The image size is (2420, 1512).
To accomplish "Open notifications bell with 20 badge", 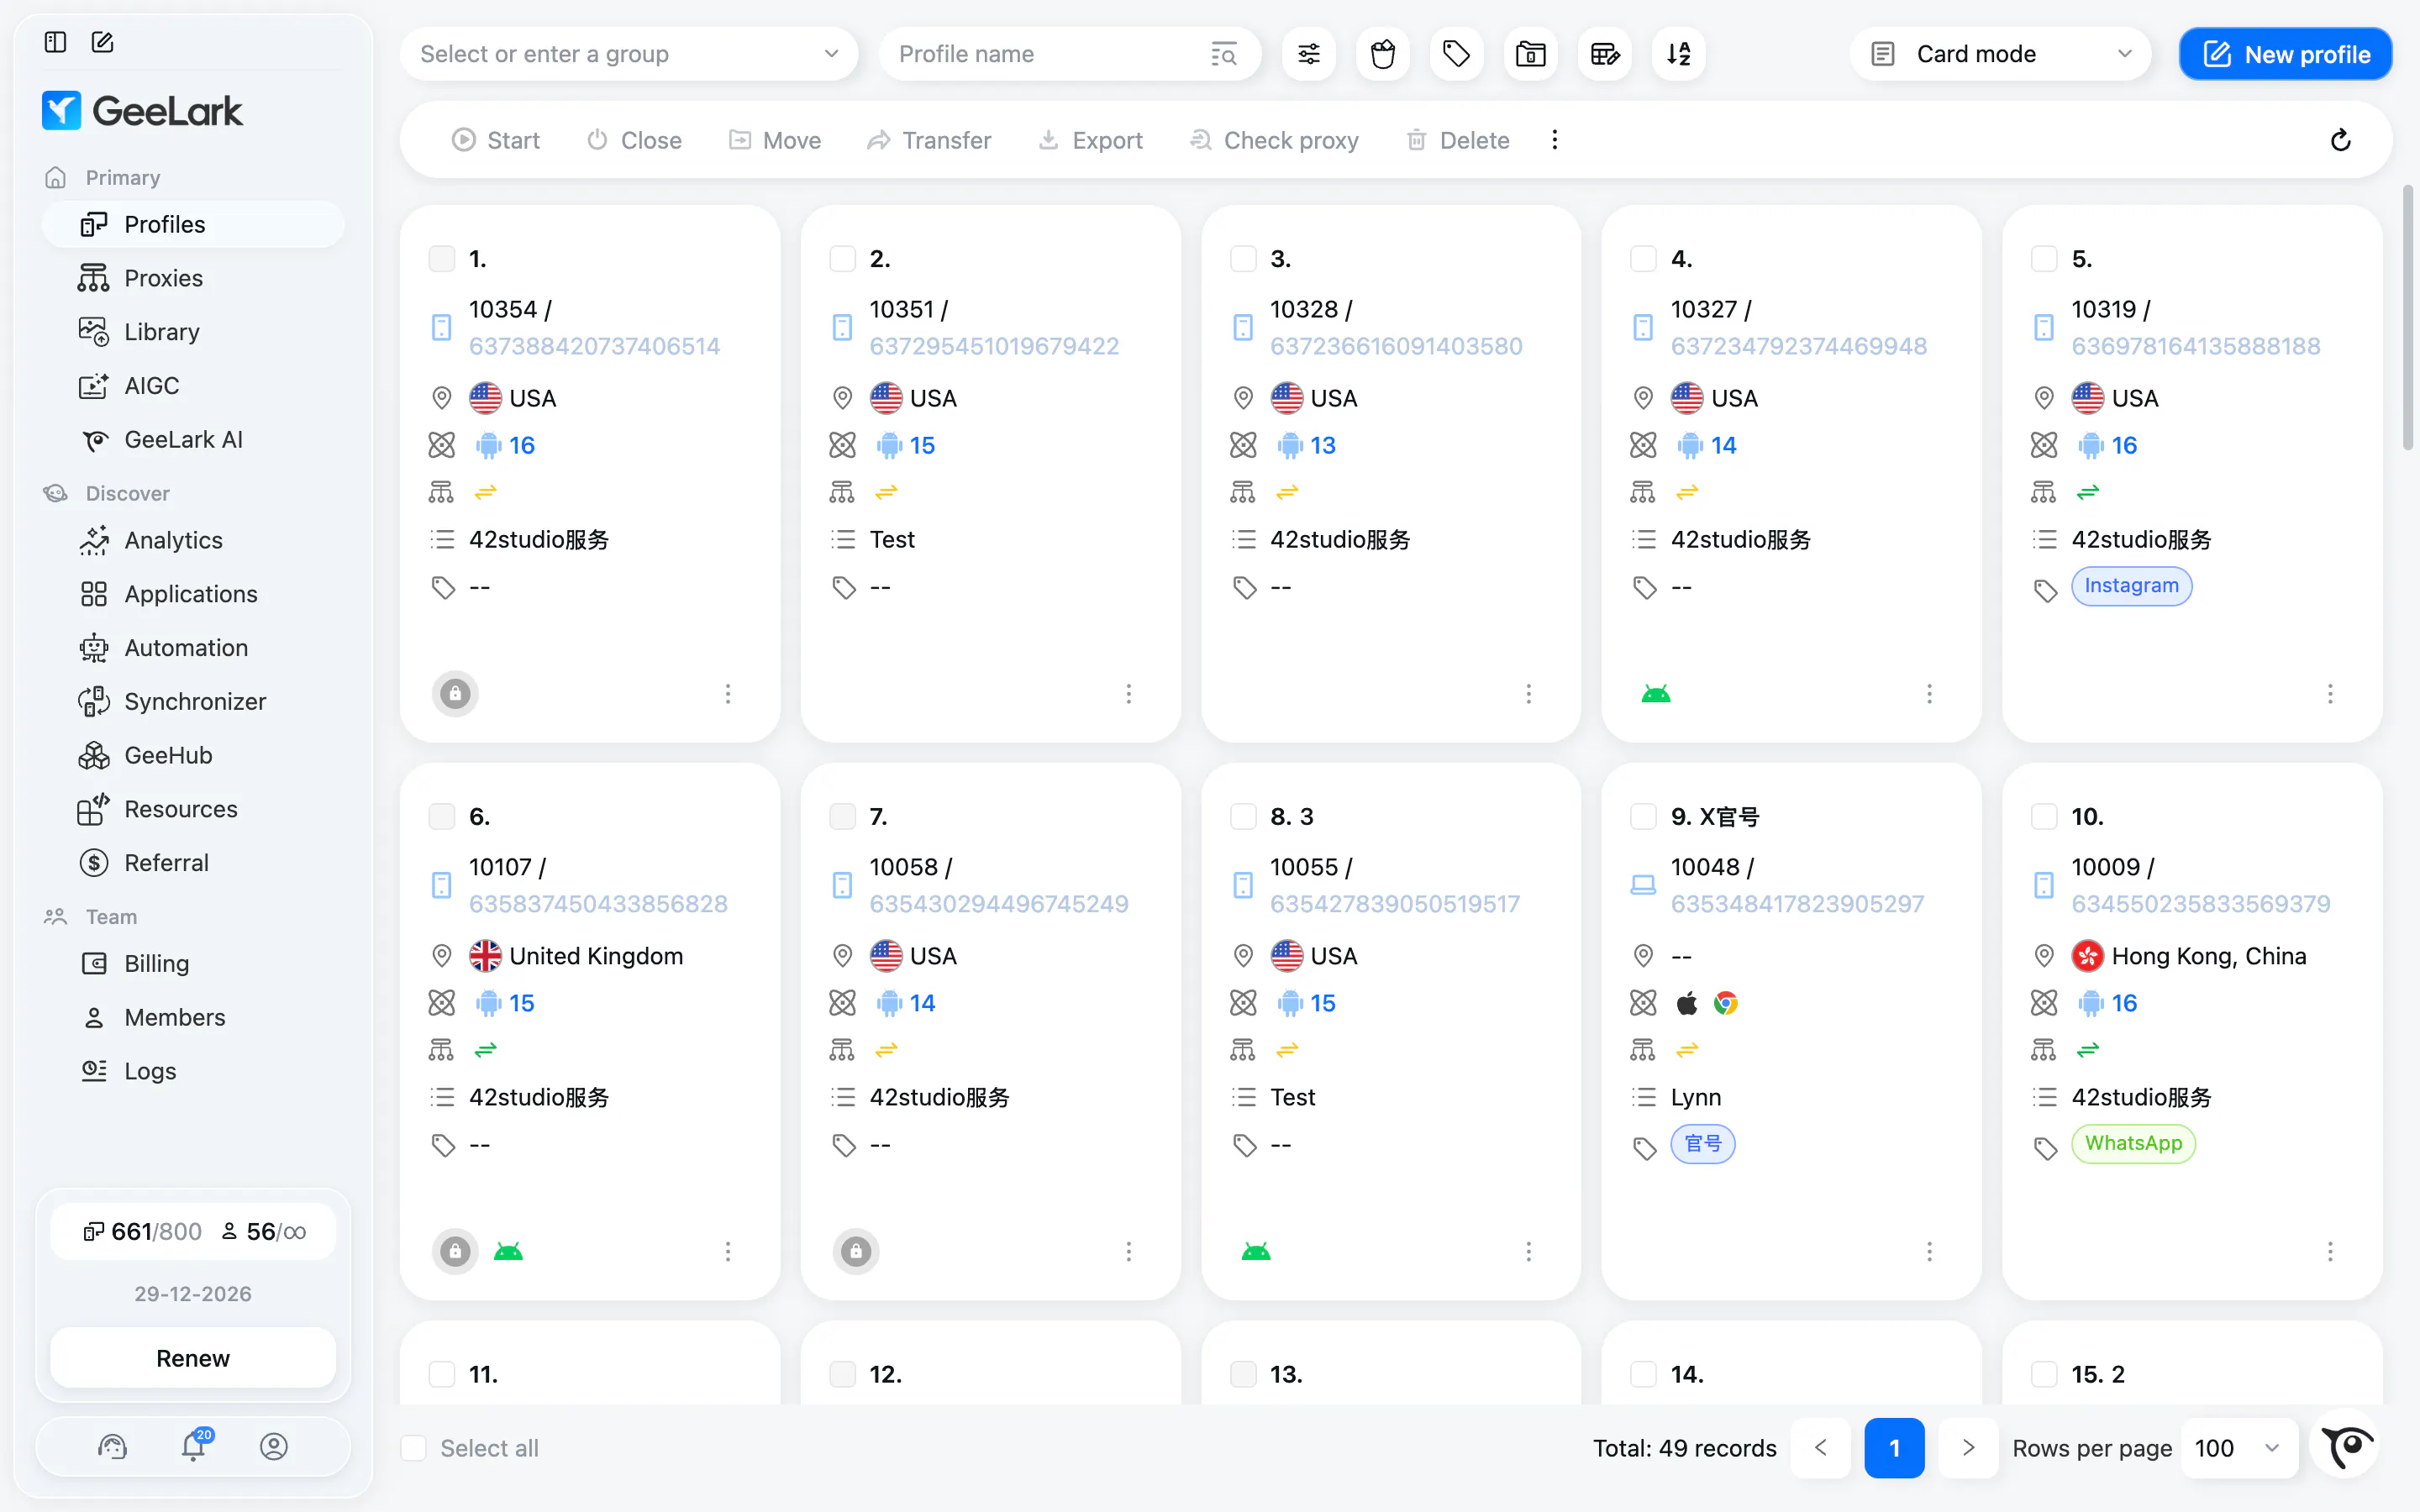I will tap(194, 1446).
